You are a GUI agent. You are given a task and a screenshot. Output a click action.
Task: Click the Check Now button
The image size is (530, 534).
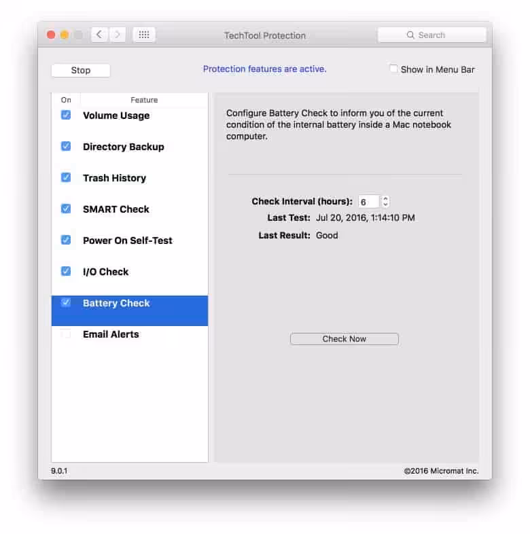coord(344,339)
